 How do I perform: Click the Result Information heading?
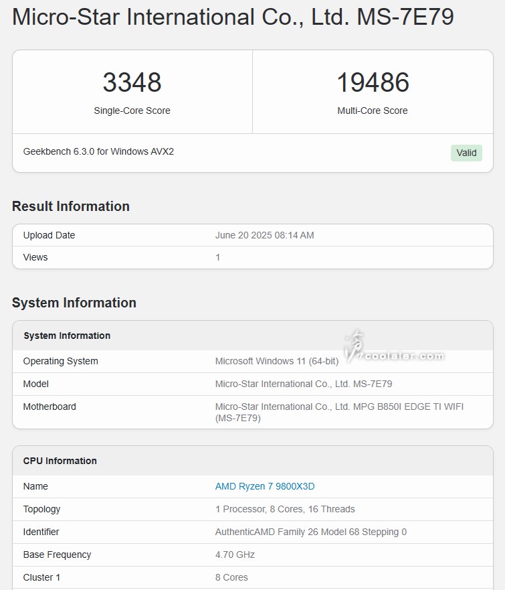[71, 206]
